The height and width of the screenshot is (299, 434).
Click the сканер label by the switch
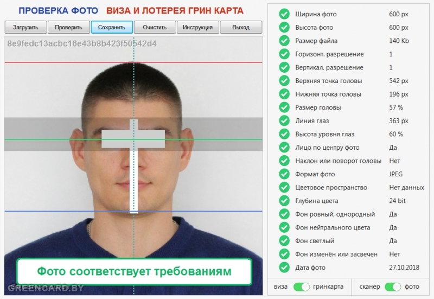click(x=369, y=287)
